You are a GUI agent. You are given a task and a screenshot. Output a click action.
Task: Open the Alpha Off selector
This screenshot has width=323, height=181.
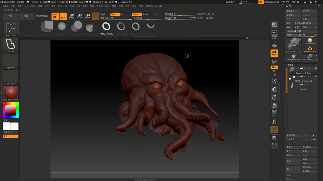click(11, 61)
